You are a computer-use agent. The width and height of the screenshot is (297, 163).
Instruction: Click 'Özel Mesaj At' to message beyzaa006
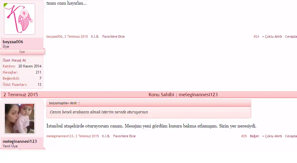(14, 60)
